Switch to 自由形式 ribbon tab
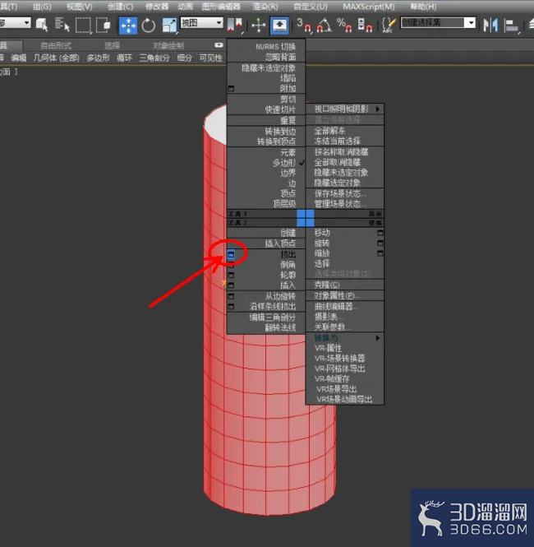 click(56, 46)
